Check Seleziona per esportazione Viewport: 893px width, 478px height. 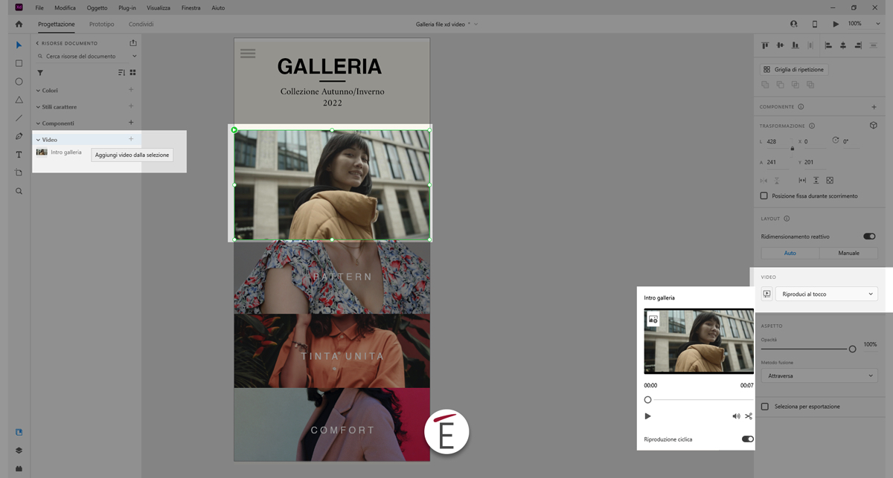click(x=764, y=407)
